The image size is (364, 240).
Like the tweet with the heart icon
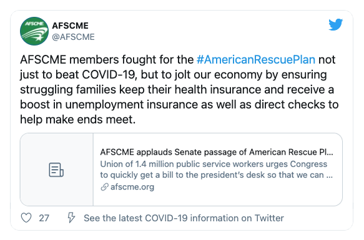(26, 218)
